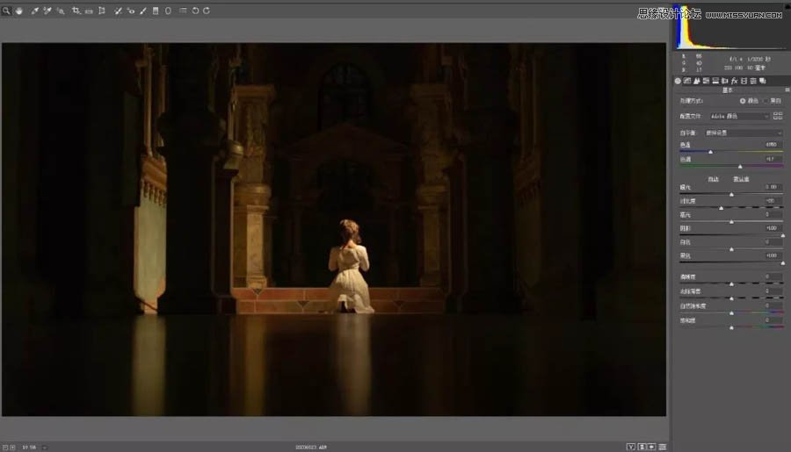Select the Color Sampler tool

click(x=47, y=11)
